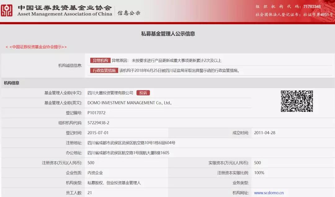Click the 组织机构代码 71783348 header text
Image resolution: width=335 pixels, height=197 pixels.
(288, 7)
